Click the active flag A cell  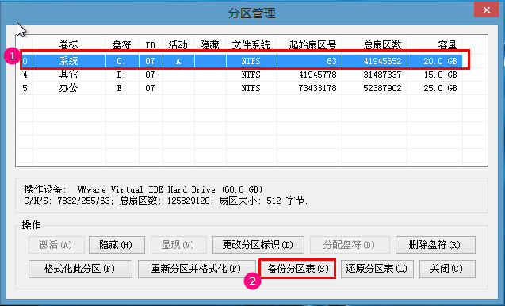click(178, 61)
